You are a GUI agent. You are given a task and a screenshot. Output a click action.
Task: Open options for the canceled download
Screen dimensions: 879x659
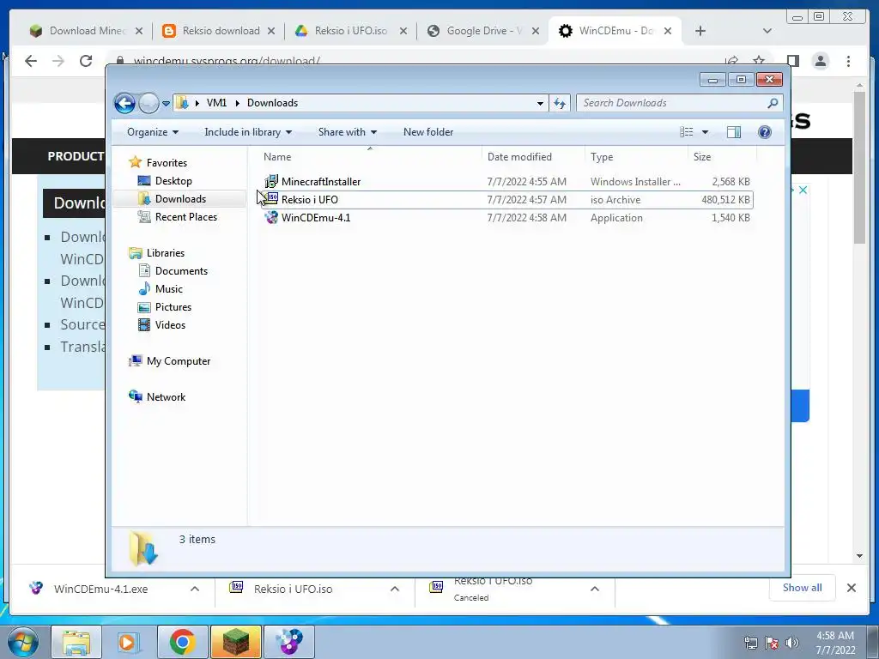click(x=595, y=589)
